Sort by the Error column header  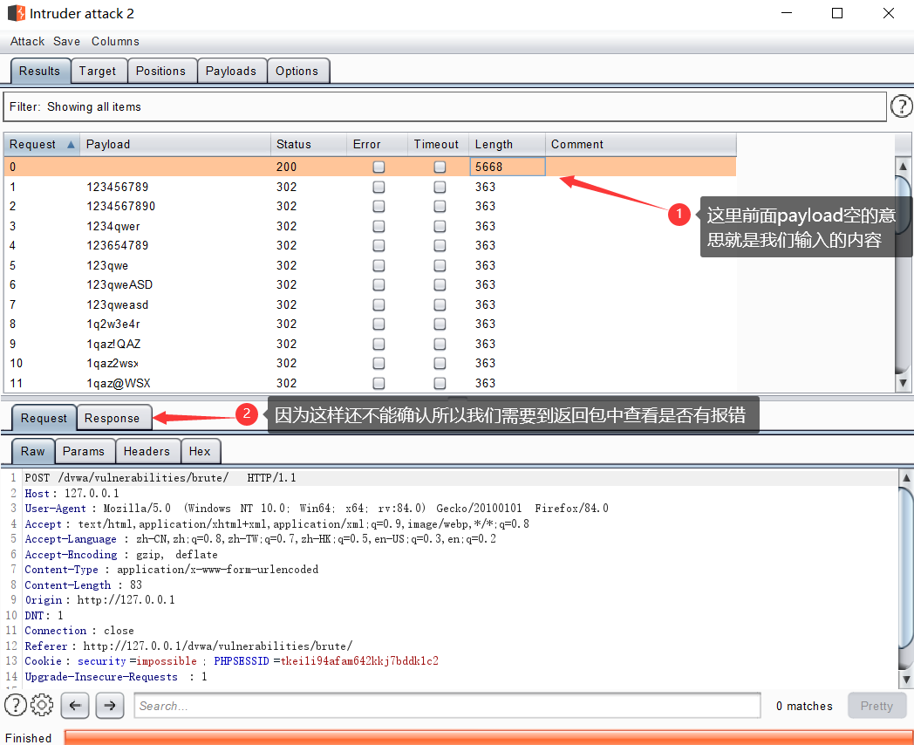point(377,144)
